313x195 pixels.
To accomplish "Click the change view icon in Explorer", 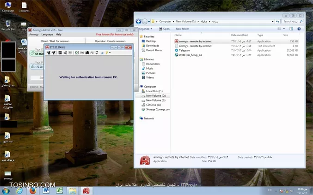I will 279,29.
